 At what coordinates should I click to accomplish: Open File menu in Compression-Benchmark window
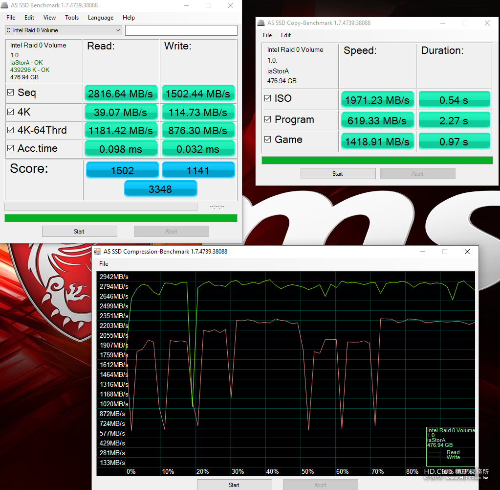coord(104,264)
